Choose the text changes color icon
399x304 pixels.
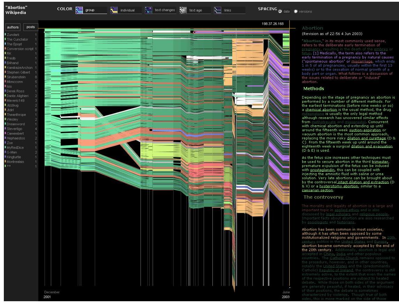click(x=149, y=10)
